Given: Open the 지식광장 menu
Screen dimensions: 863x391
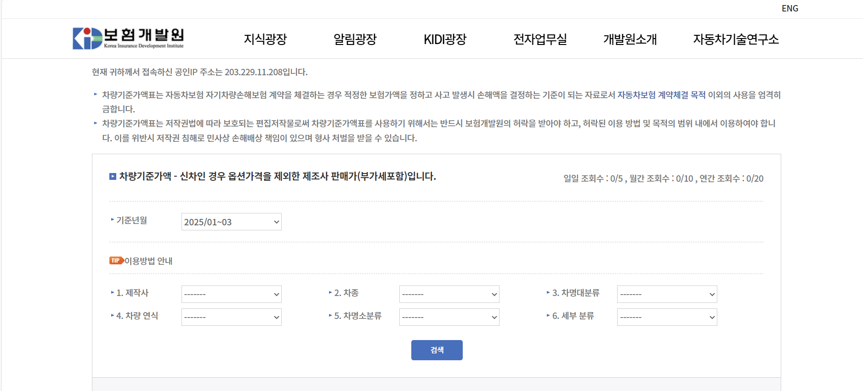Looking at the screenshot, I should click(x=265, y=40).
